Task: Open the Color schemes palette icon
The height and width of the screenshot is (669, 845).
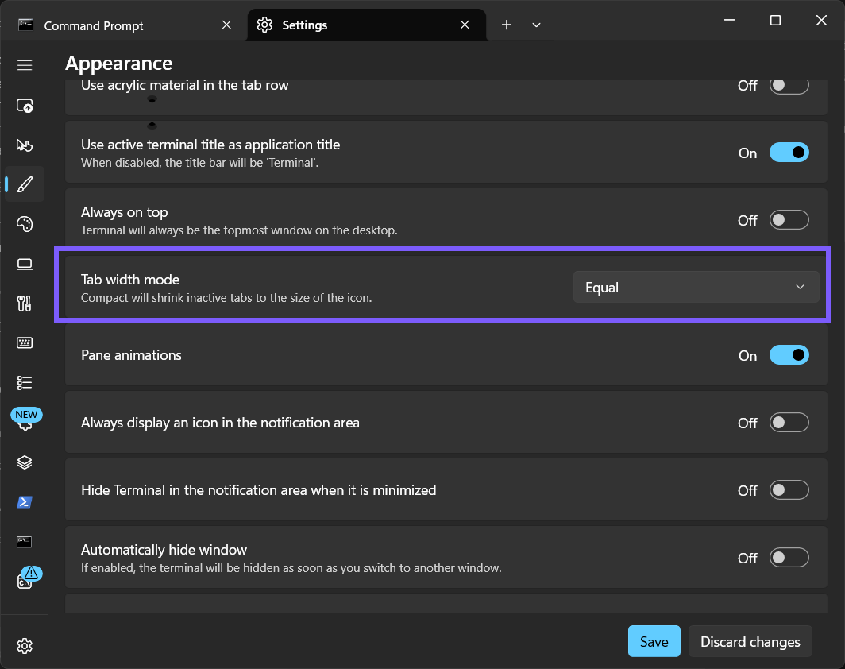Action: pyautogui.click(x=25, y=224)
